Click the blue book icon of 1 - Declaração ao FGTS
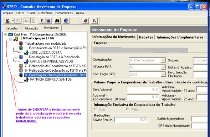Screen dimensions: 210x137 point(21,57)
